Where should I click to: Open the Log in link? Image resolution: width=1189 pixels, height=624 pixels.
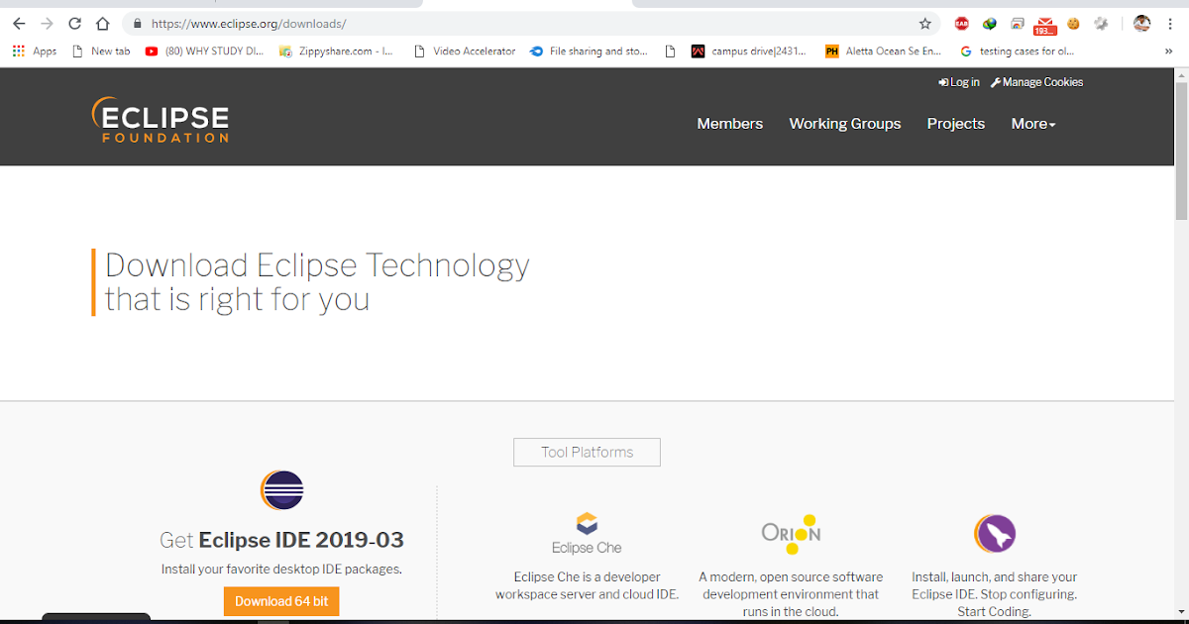958,82
